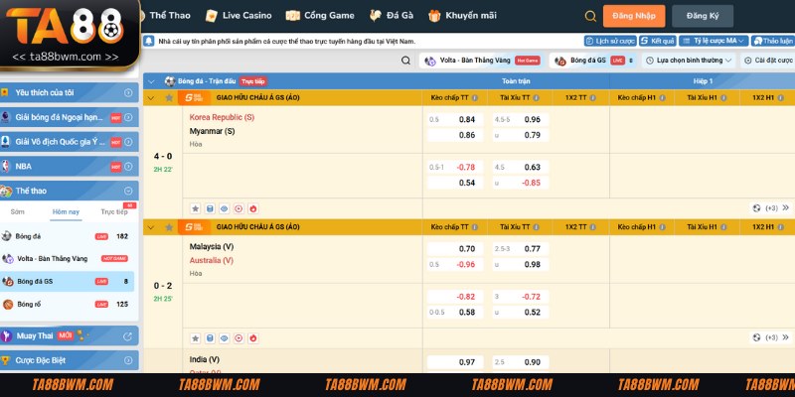795x397 pixels.
Task: Open Kết quả results button
Action: (657, 41)
